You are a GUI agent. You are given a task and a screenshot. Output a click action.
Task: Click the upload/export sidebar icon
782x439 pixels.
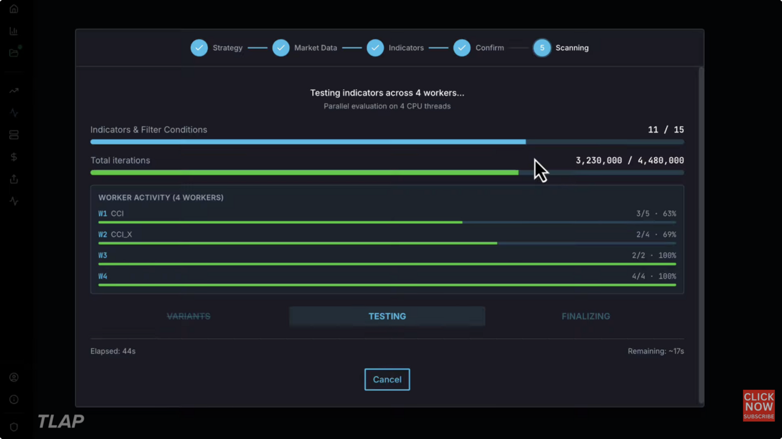(14, 179)
